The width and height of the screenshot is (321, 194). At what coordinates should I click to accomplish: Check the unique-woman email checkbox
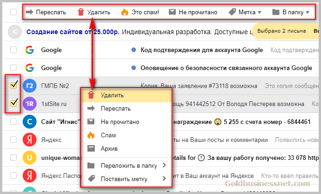pos(13,158)
